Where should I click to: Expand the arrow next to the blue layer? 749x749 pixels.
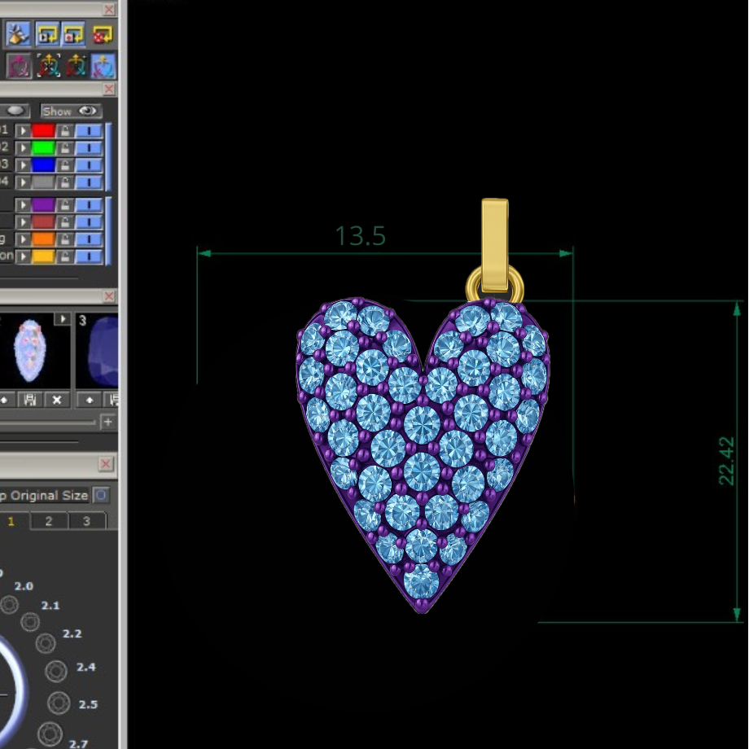pyautogui.click(x=23, y=165)
